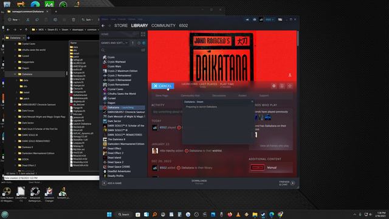This screenshot has height=219, width=389.
Task: Favorite Daikatana with the star icon
Action: coord(290,86)
